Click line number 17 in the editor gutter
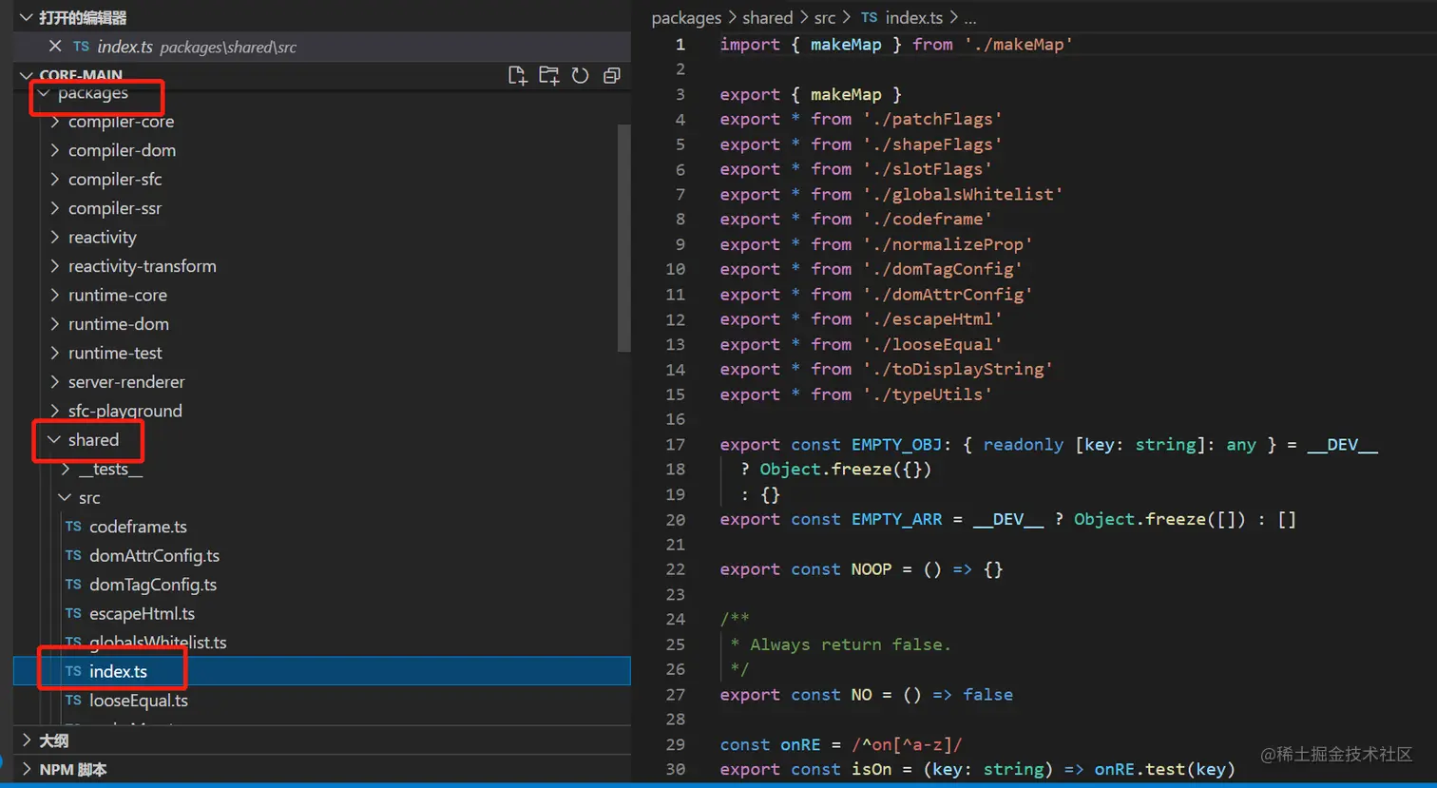 pos(676,445)
